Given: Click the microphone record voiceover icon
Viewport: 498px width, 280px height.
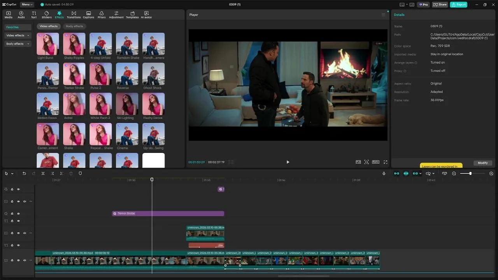Looking at the screenshot, I should (x=384, y=173).
